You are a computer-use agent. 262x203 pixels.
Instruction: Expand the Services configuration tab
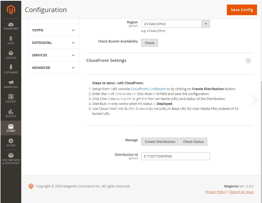coord(54,55)
